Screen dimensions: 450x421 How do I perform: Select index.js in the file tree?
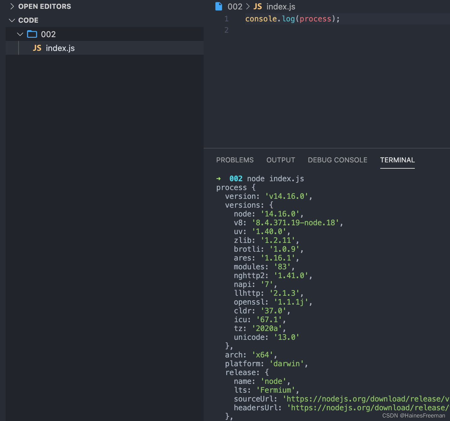(60, 48)
